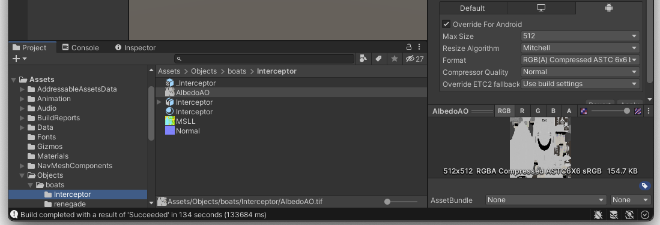Click the bug debug mode status icon
This screenshot has width=660, height=225.
(x=598, y=215)
